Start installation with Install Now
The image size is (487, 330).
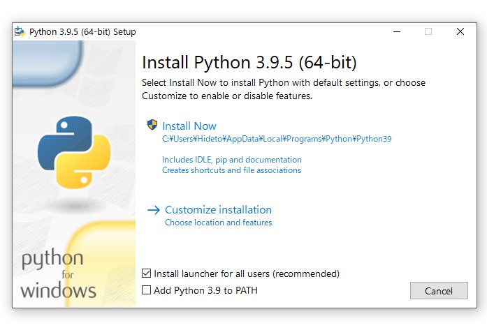pyautogui.click(x=189, y=126)
